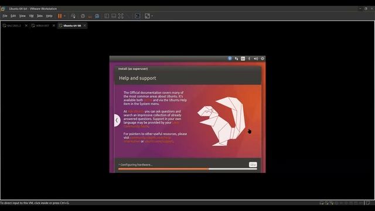Open the network indicator in Ubuntu panel
Screen dimensions: 375x211
click(236, 59)
